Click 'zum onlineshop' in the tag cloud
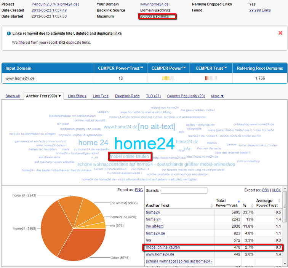This screenshot has height=268, width=288. [248, 161]
